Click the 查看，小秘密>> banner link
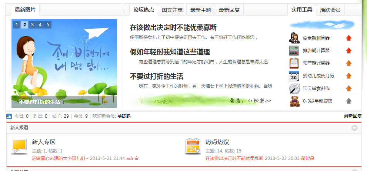This screenshot has width=367, height=171. pyautogui.click(x=251, y=101)
